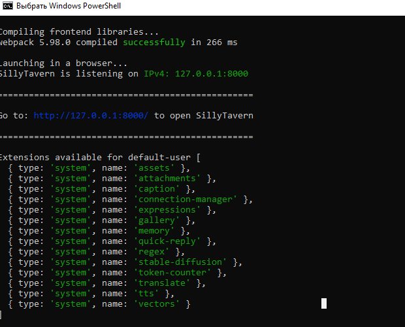Viewport: 405px width, 327px height.
Task: Click the 'quick-reply' extension name
Action: pos(167,241)
